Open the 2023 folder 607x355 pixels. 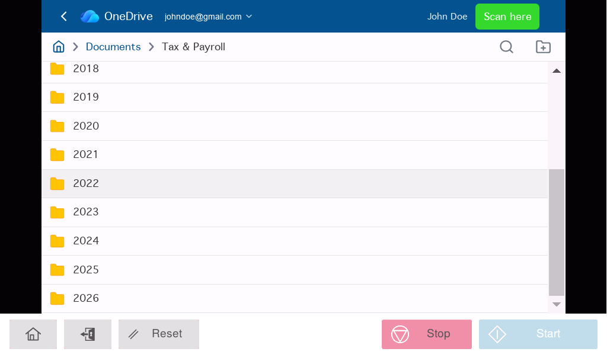(295, 212)
